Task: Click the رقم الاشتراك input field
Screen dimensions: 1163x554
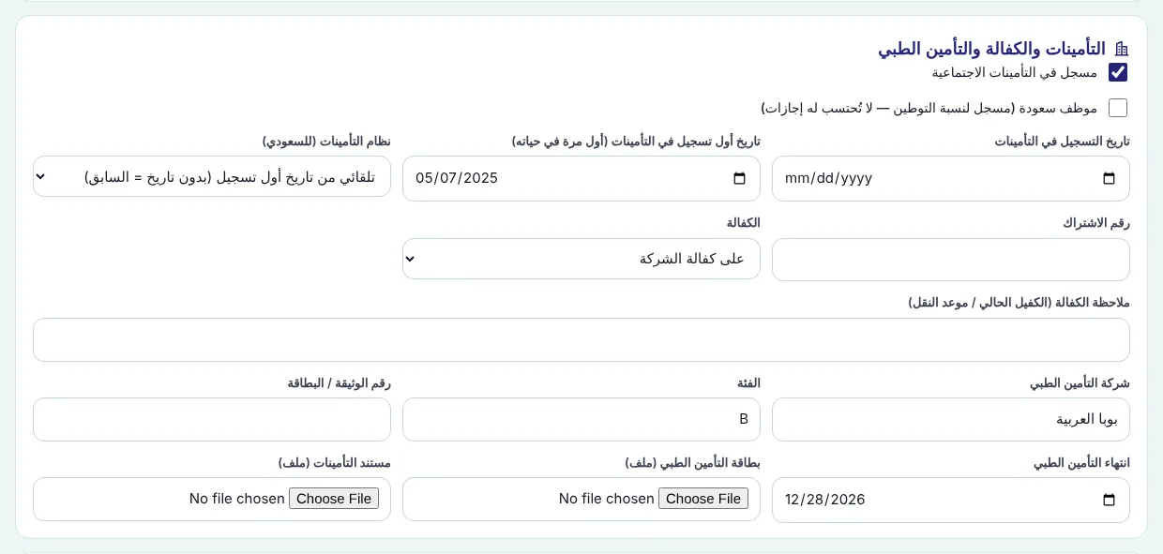Action: click(x=951, y=259)
